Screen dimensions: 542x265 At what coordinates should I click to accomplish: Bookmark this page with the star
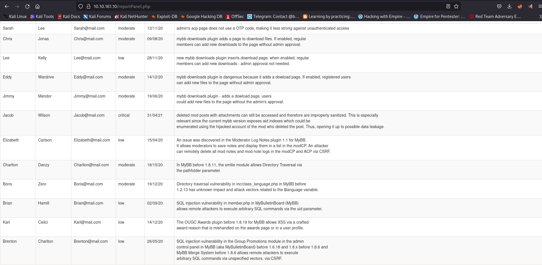(x=456, y=6)
